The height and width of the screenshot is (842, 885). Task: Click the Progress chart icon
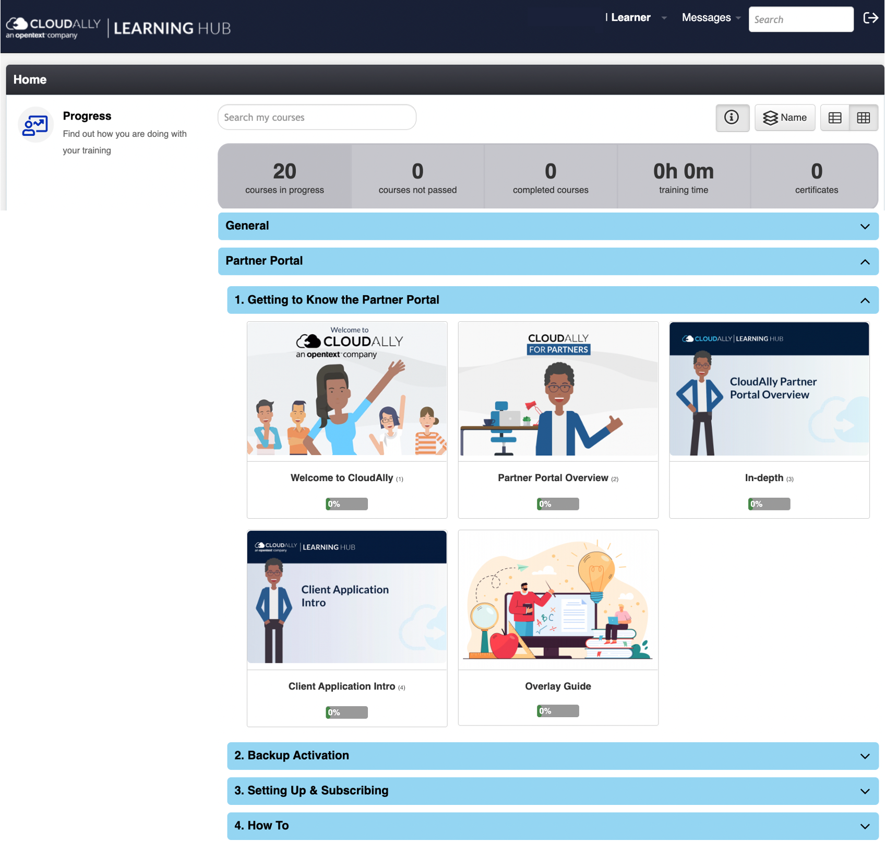tap(35, 125)
